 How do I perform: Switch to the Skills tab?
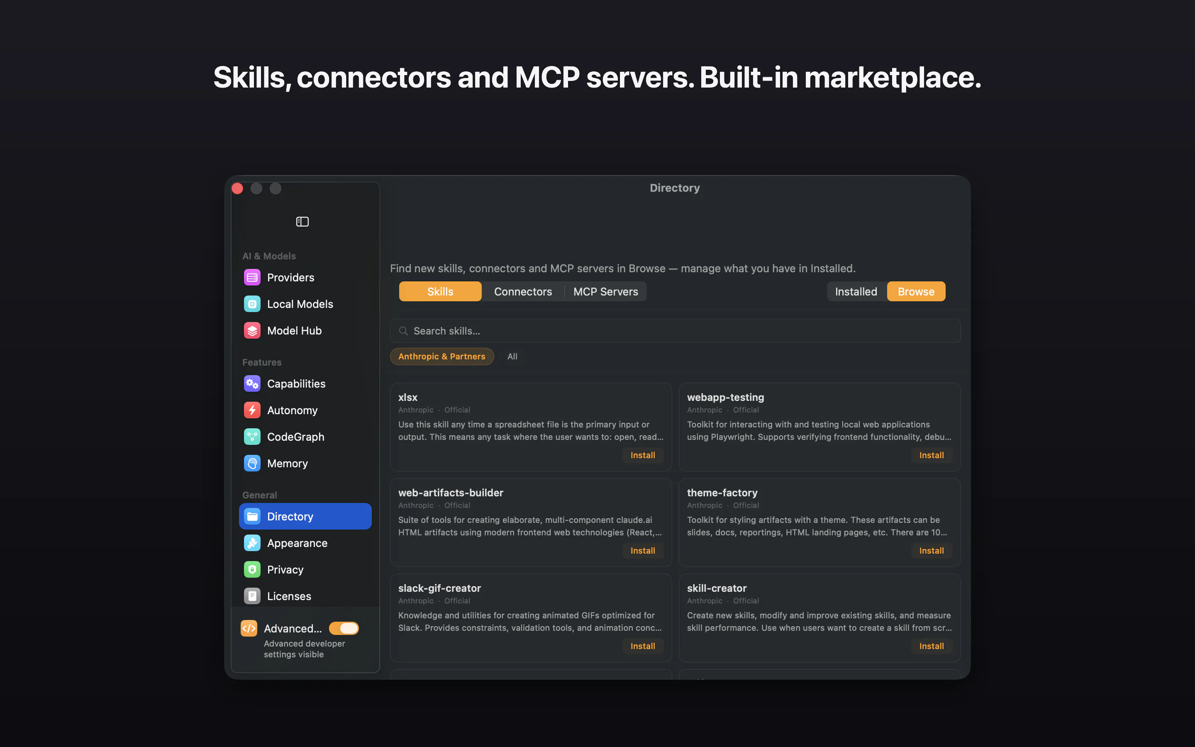click(x=440, y=291)
